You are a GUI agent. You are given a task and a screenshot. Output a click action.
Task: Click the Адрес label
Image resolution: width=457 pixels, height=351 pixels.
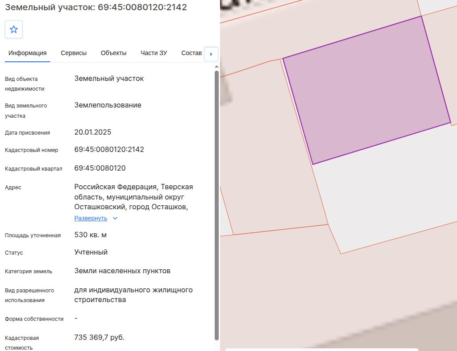click(13, 187)
